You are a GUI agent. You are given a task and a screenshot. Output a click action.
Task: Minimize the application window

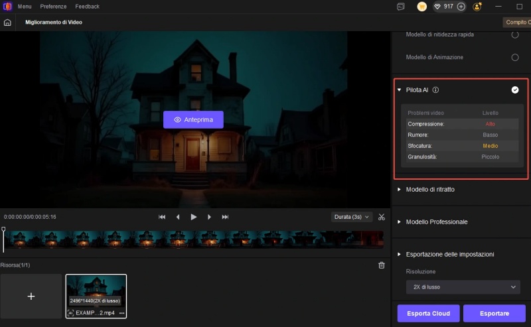[498, 7]
